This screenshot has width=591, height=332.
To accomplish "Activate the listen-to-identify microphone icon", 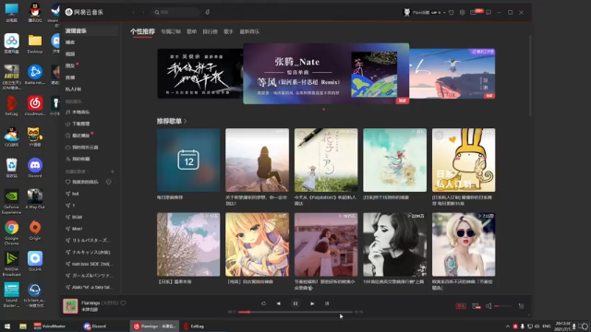I will point(207,12).
